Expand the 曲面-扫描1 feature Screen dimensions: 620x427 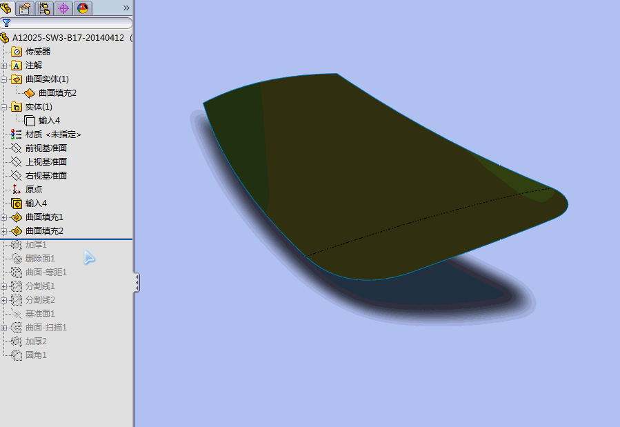(3, 328)
